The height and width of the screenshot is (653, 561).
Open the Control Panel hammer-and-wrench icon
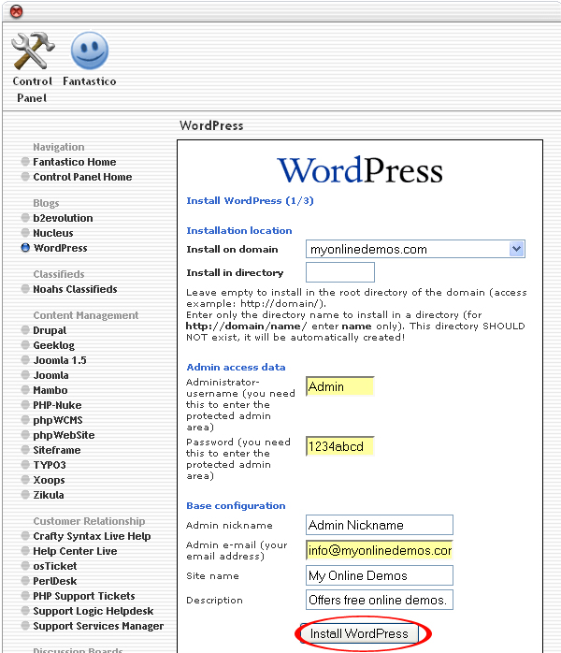(33, 51)
